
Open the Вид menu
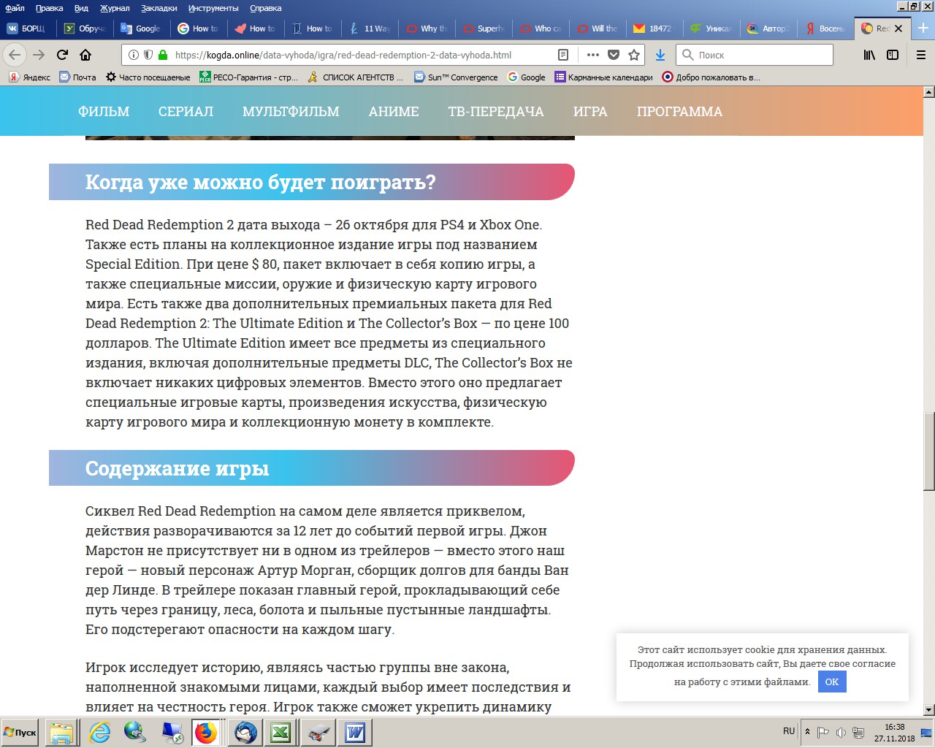coord(81,8)
